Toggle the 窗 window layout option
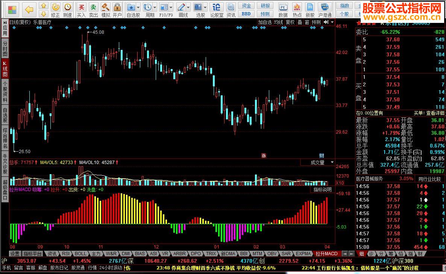The image size is (446, 274). point(307,22)
